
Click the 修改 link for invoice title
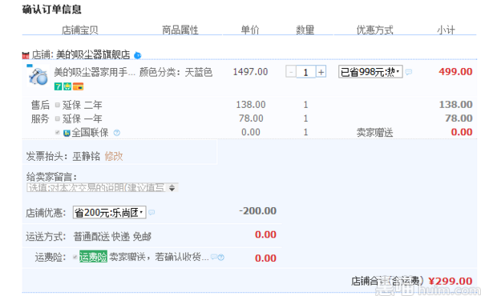point(114,156)
